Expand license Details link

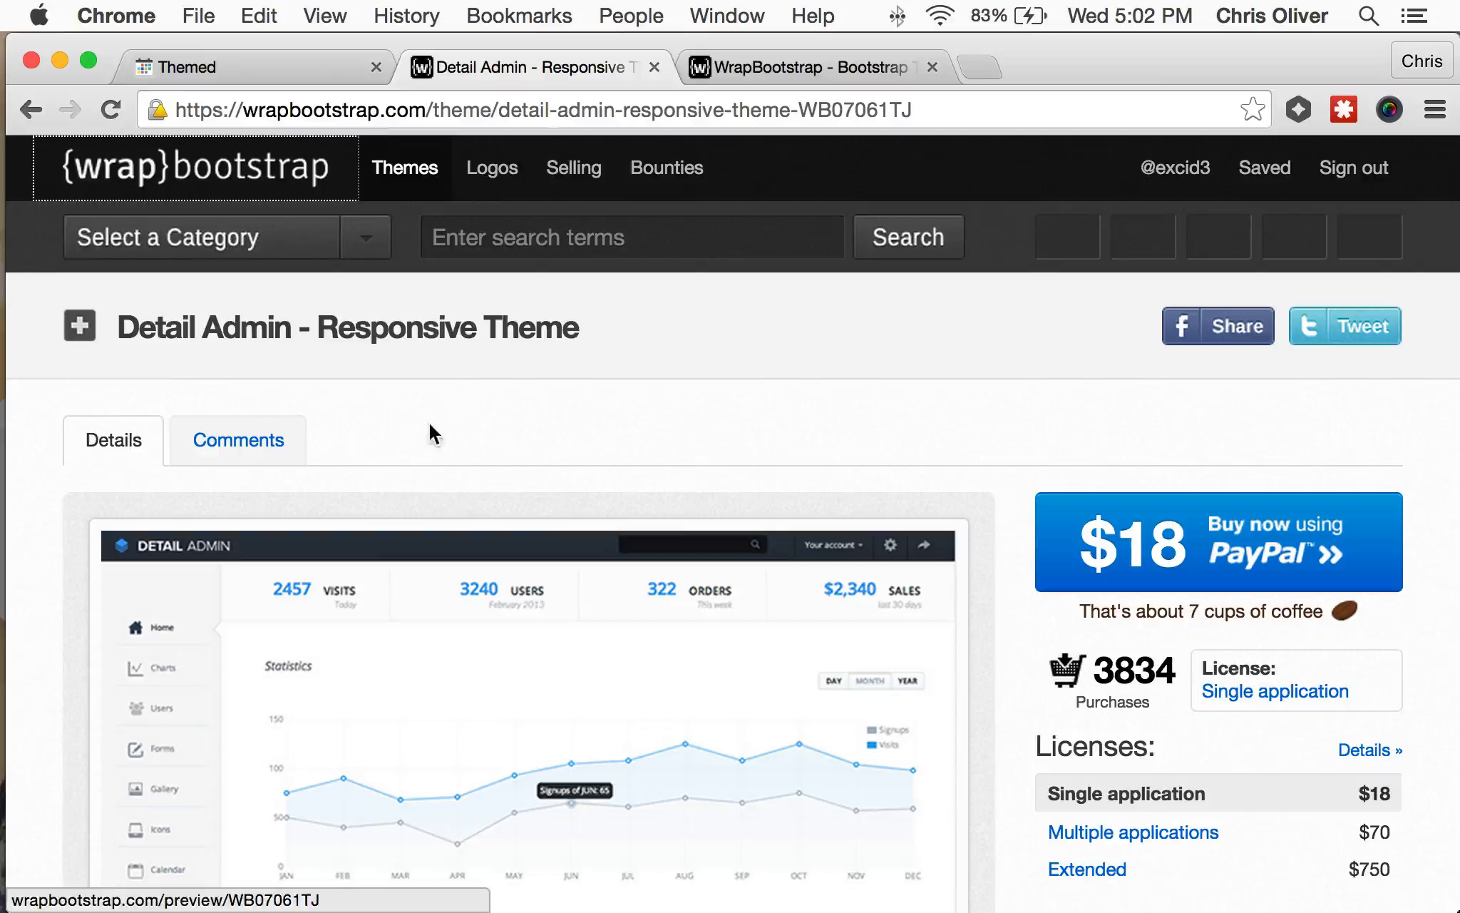tap(1369, 750)
